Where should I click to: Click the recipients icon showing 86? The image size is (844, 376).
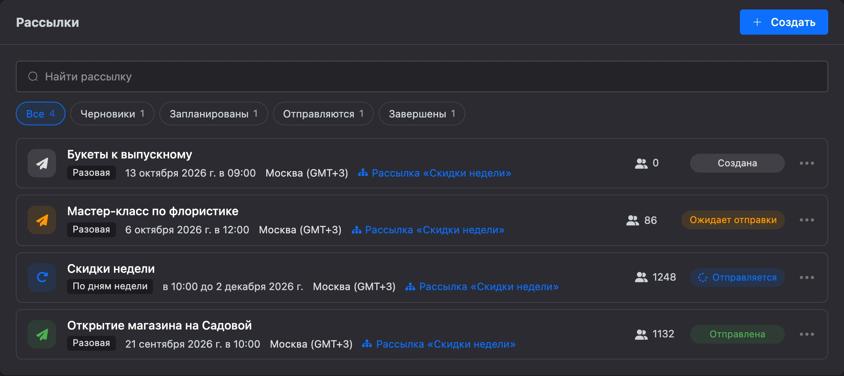(633, 220)
